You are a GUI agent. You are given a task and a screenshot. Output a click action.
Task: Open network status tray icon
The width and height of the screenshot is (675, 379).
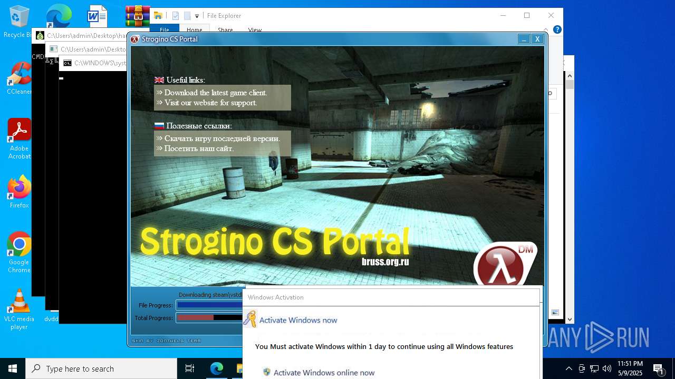(594, 368)
